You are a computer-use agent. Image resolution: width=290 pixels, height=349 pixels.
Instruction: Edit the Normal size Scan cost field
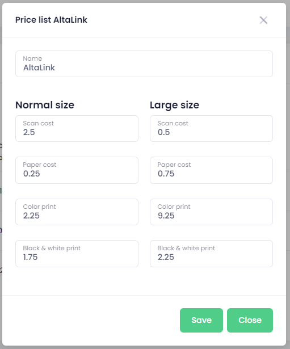tap(77, 128)
